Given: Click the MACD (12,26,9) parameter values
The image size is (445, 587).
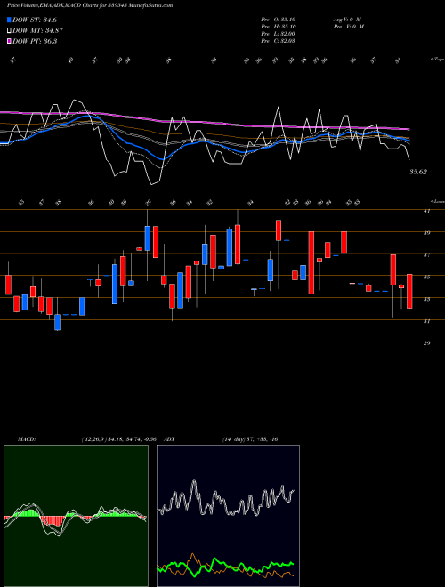Looking at the screenshot, I should [x=118, y=439].
